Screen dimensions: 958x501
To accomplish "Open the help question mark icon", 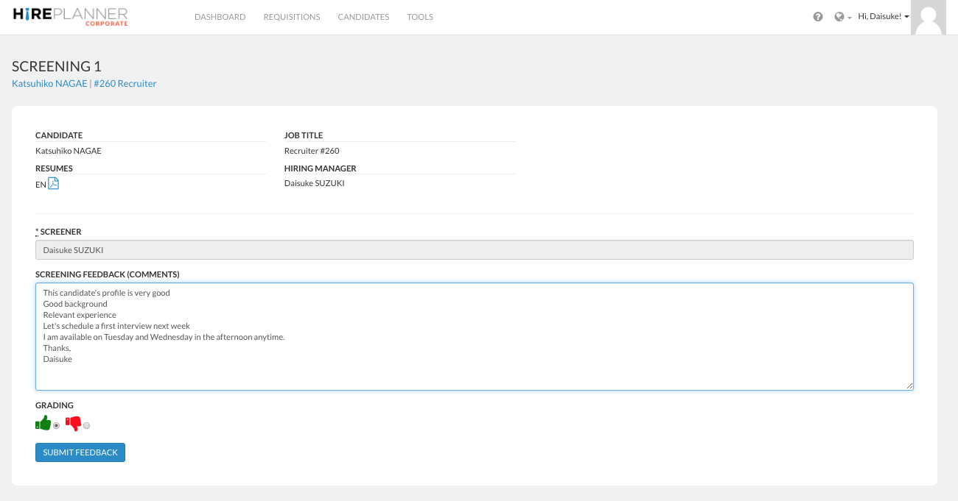I will [818, 17].
